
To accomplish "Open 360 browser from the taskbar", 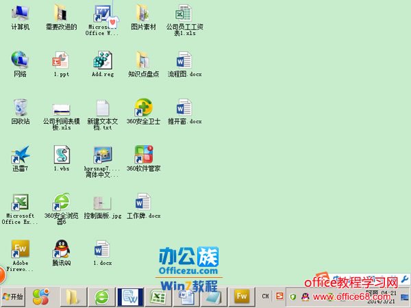I will (x=101, y=297).
